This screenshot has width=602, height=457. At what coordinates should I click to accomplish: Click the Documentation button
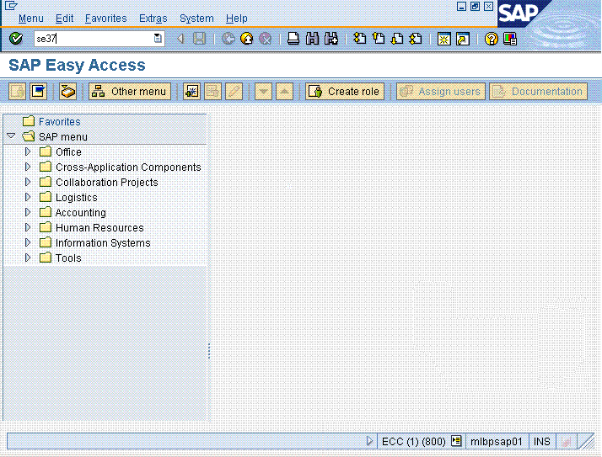coord(538,92)
